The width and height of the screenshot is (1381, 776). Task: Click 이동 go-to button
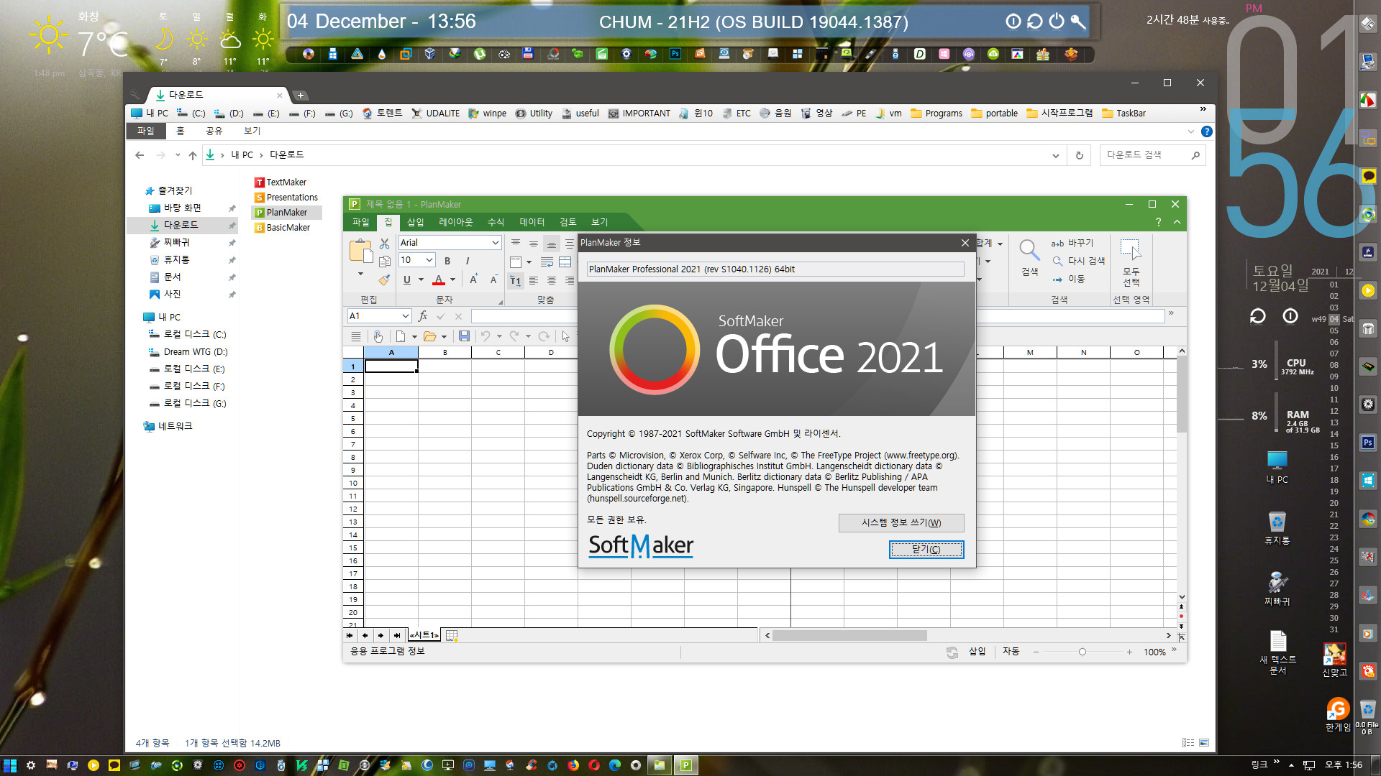[1068, 280]
